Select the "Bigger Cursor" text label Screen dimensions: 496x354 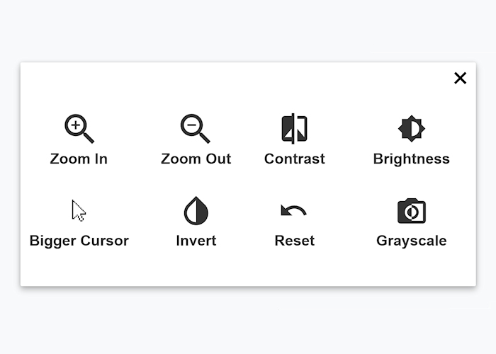pos(79,241)
